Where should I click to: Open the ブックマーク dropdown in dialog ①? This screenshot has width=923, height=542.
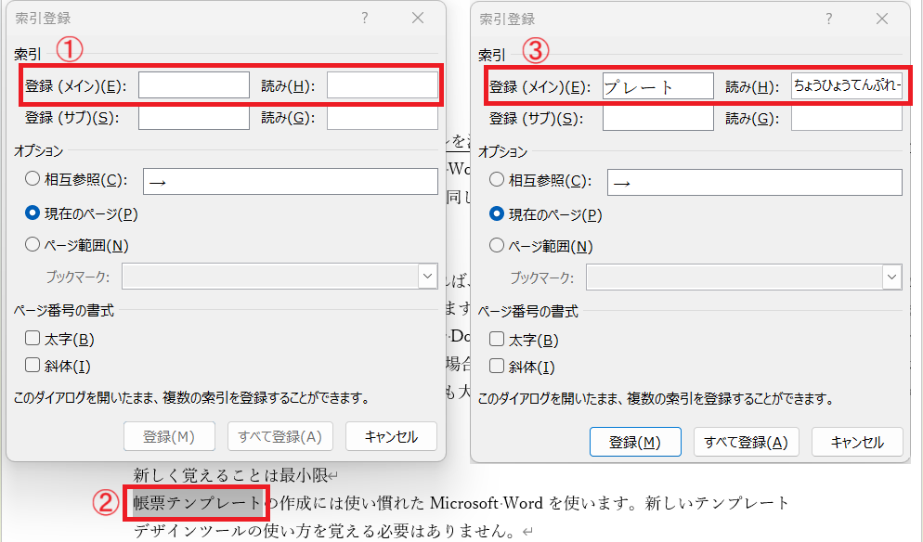coord(427,277)
